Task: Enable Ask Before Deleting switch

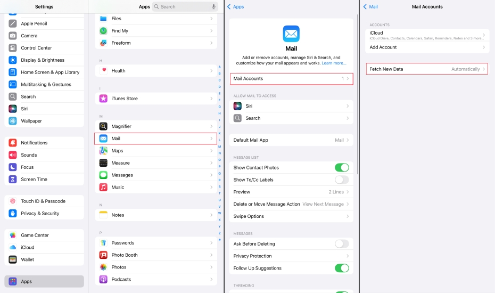Action: [342, 243]
